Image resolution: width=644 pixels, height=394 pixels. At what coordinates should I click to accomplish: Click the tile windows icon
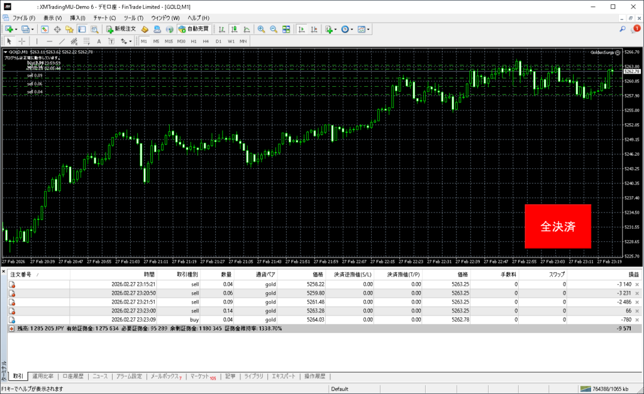point(286,29)
